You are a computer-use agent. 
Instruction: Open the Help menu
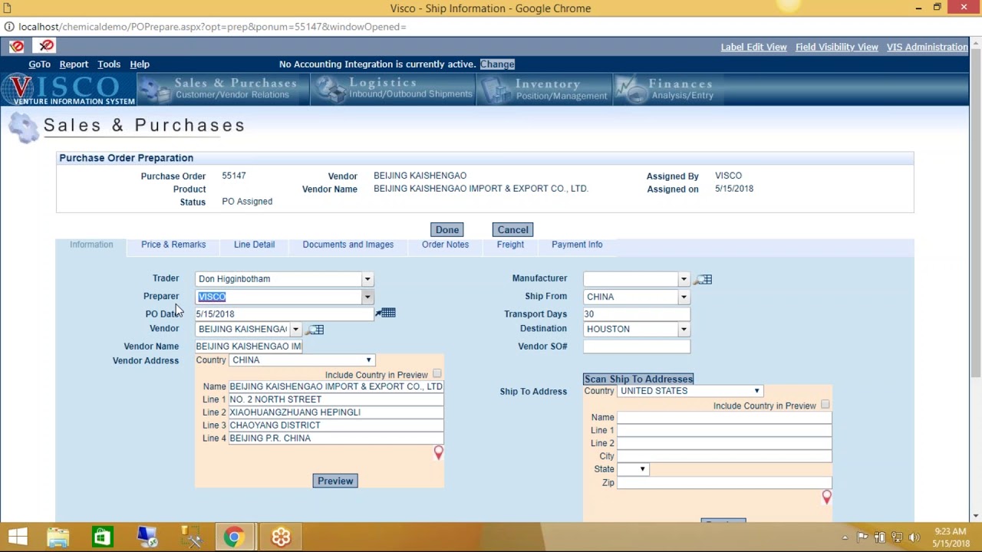click(140, 64)
